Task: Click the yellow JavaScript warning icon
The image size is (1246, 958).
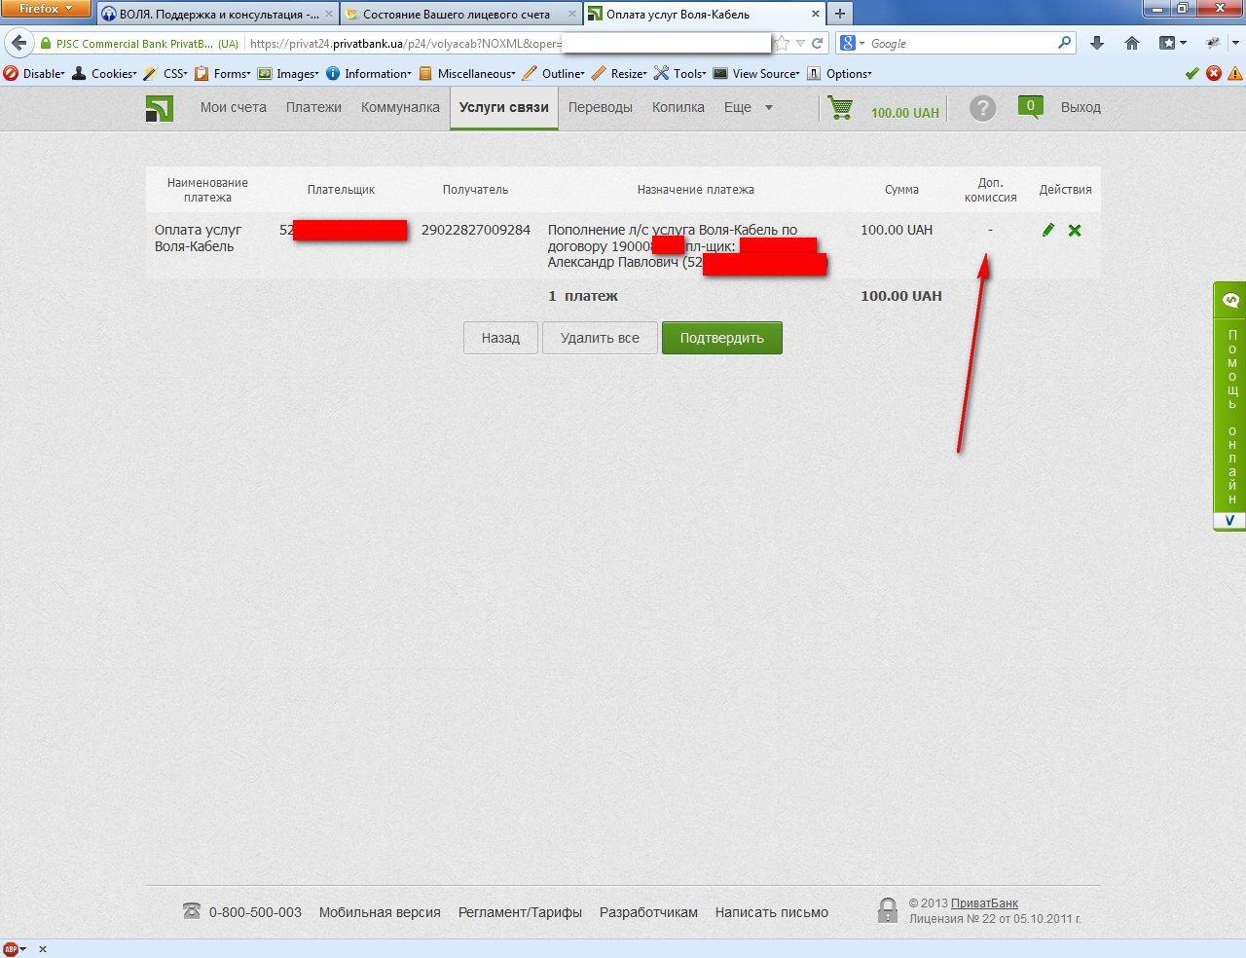Action: tap(1234, 73)
